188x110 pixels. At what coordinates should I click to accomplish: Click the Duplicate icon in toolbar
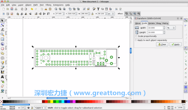click(x=70, y=9)
